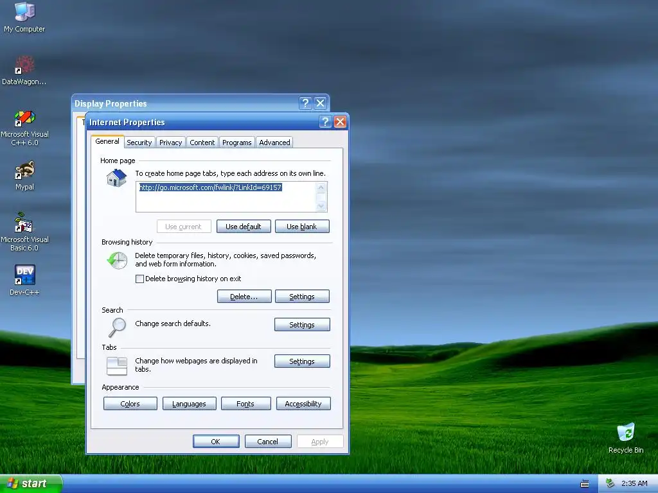The width and height of the screenshot is (658, 493).
Task: Select the Recycle Bin icon
Action: tap(626, 438)
